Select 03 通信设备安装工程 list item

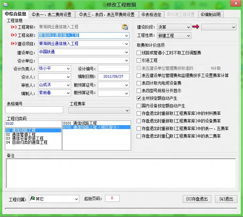[33, 138]
